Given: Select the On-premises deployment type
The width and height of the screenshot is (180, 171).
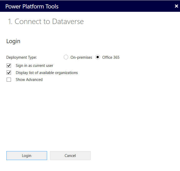Looking at the screenshot, I should click(66, 57).
